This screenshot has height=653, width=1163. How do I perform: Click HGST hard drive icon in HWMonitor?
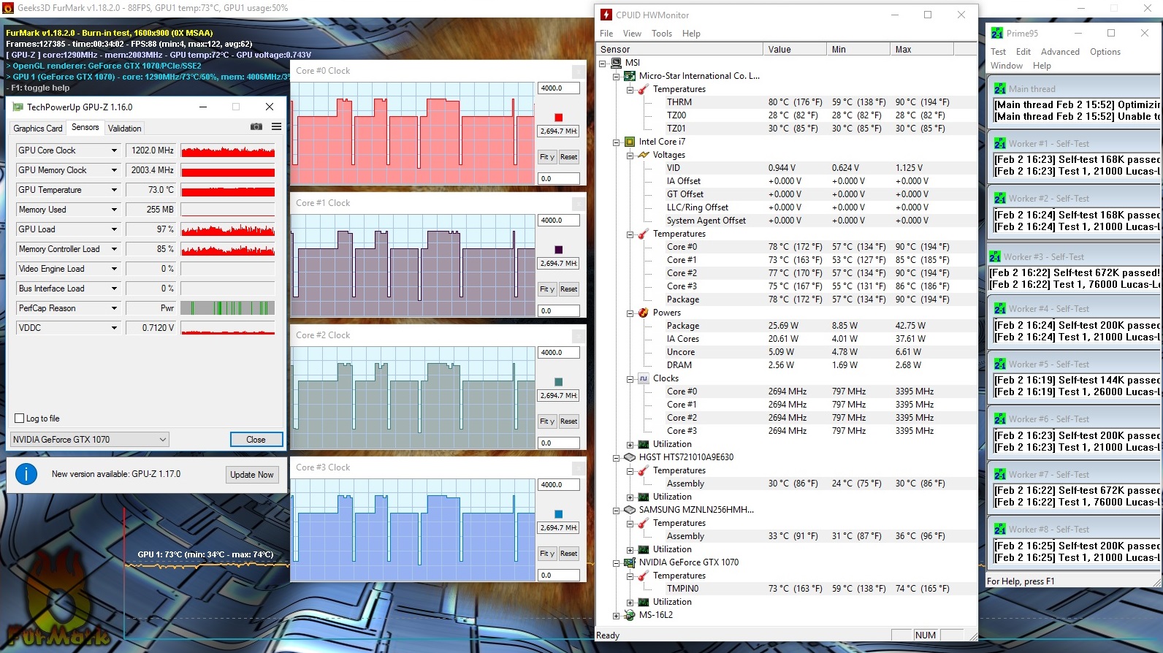pos(630,457)
